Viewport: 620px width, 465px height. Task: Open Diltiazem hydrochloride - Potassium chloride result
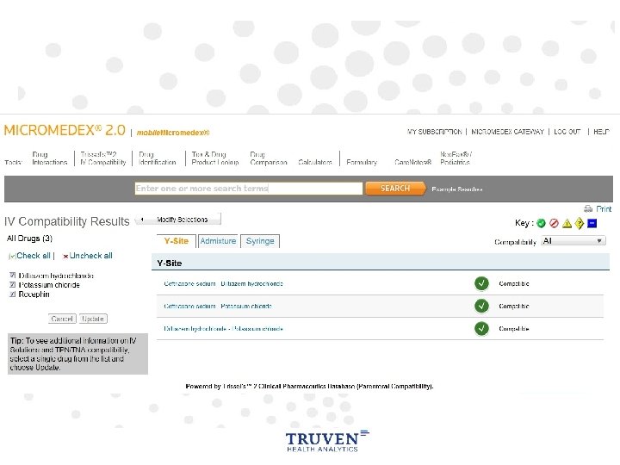pyautogui.click(x=223, y=329)
